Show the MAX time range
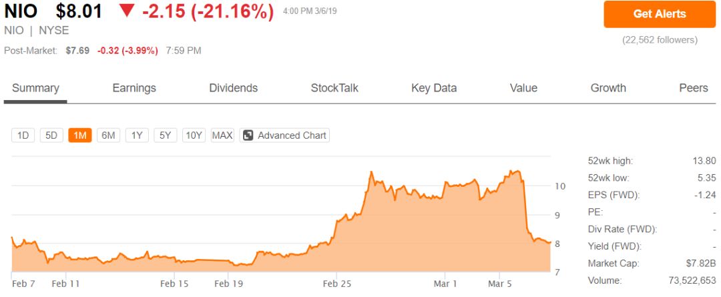721x297 pixels. point(222,135)
